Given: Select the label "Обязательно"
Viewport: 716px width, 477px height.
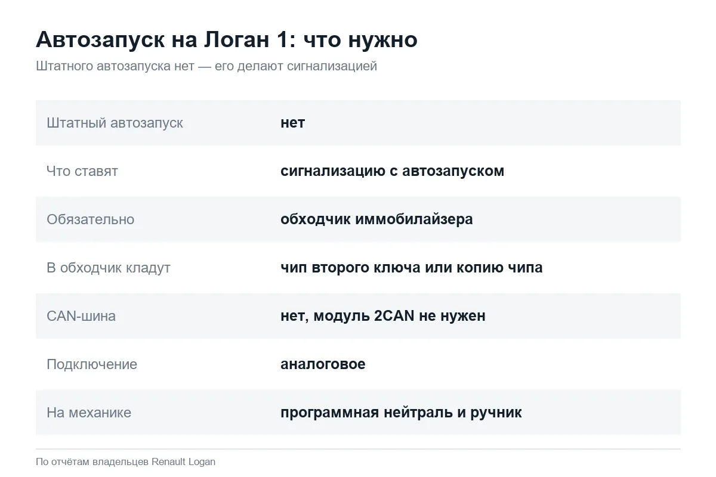Looking at the screenshot, I should 90,219.
